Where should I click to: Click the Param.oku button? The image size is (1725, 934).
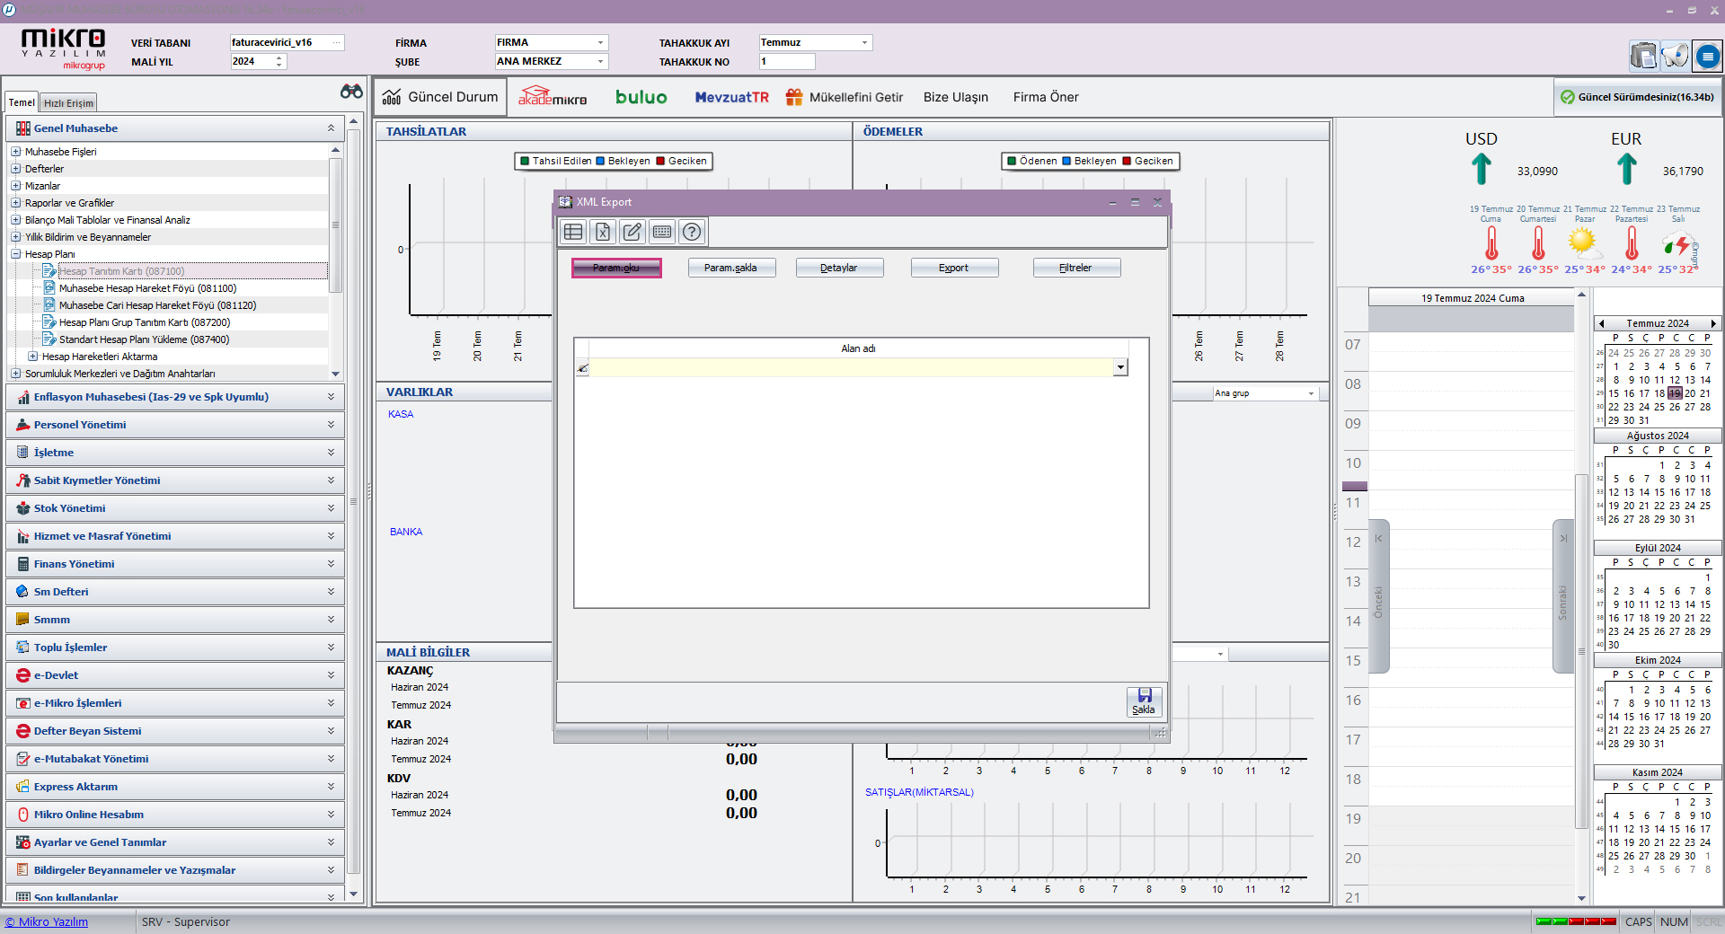[616, 268]
